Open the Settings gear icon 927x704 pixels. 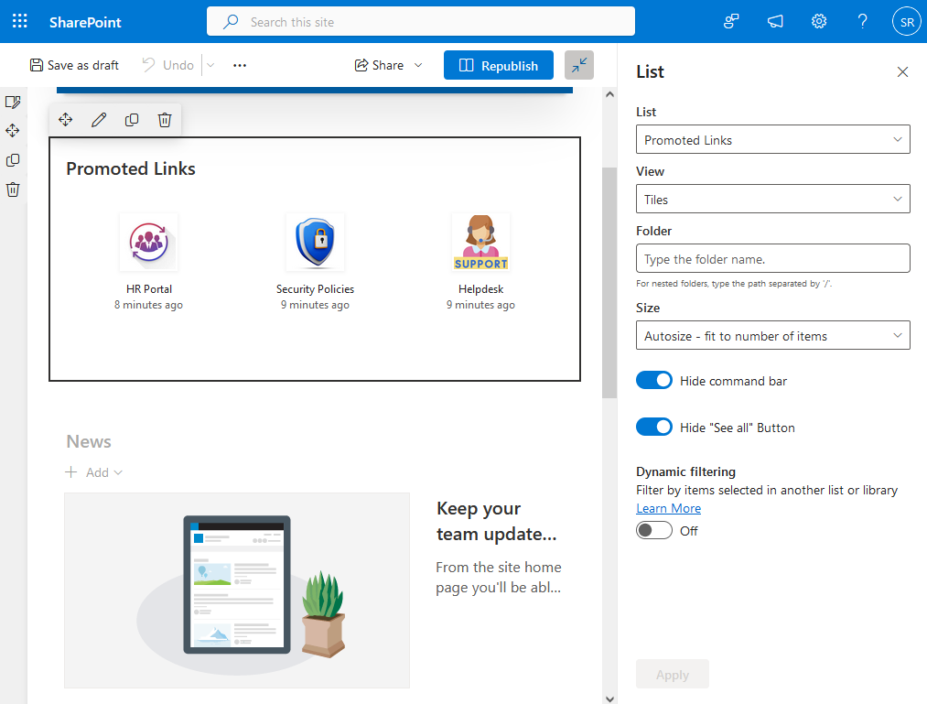click(819, 22)
